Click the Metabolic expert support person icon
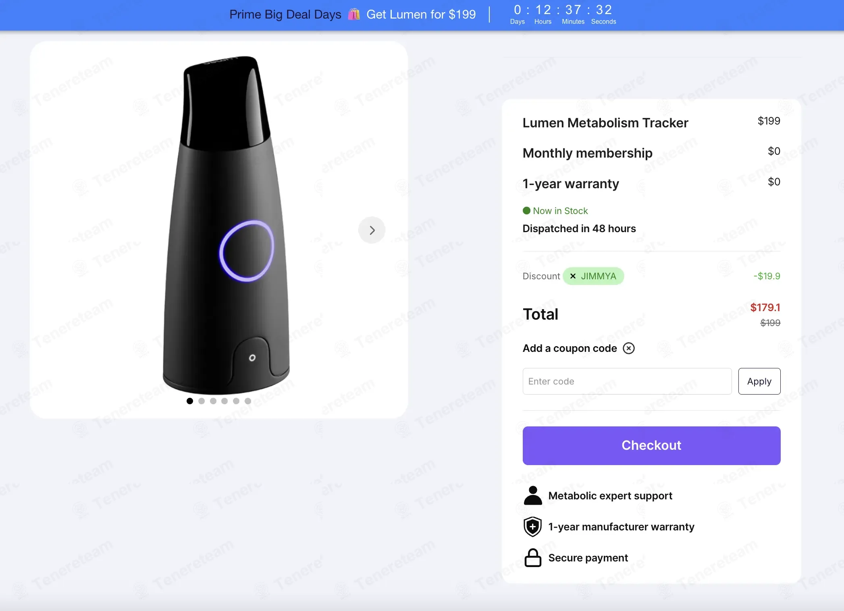844x611 pixels. [533, 495]
